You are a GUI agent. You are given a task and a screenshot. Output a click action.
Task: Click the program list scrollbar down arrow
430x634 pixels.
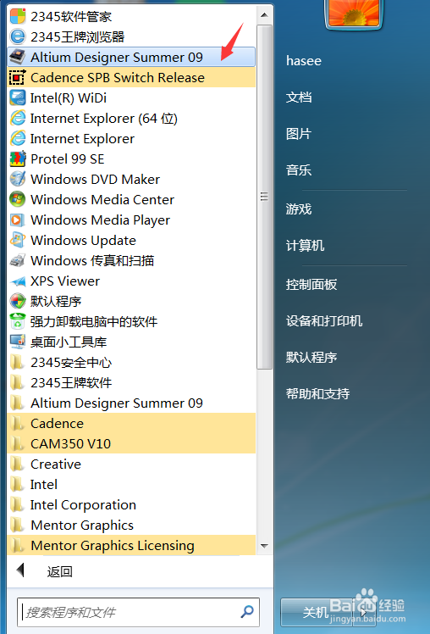point(264,546)
